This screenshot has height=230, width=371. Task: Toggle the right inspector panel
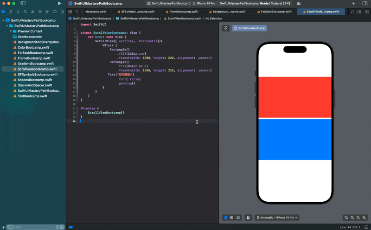pos(365,3)
